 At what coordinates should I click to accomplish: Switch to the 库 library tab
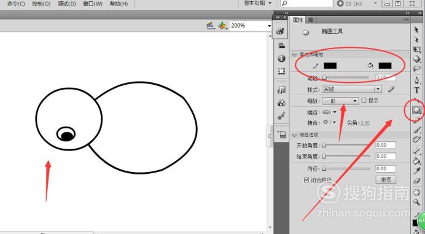coord(311,20)
